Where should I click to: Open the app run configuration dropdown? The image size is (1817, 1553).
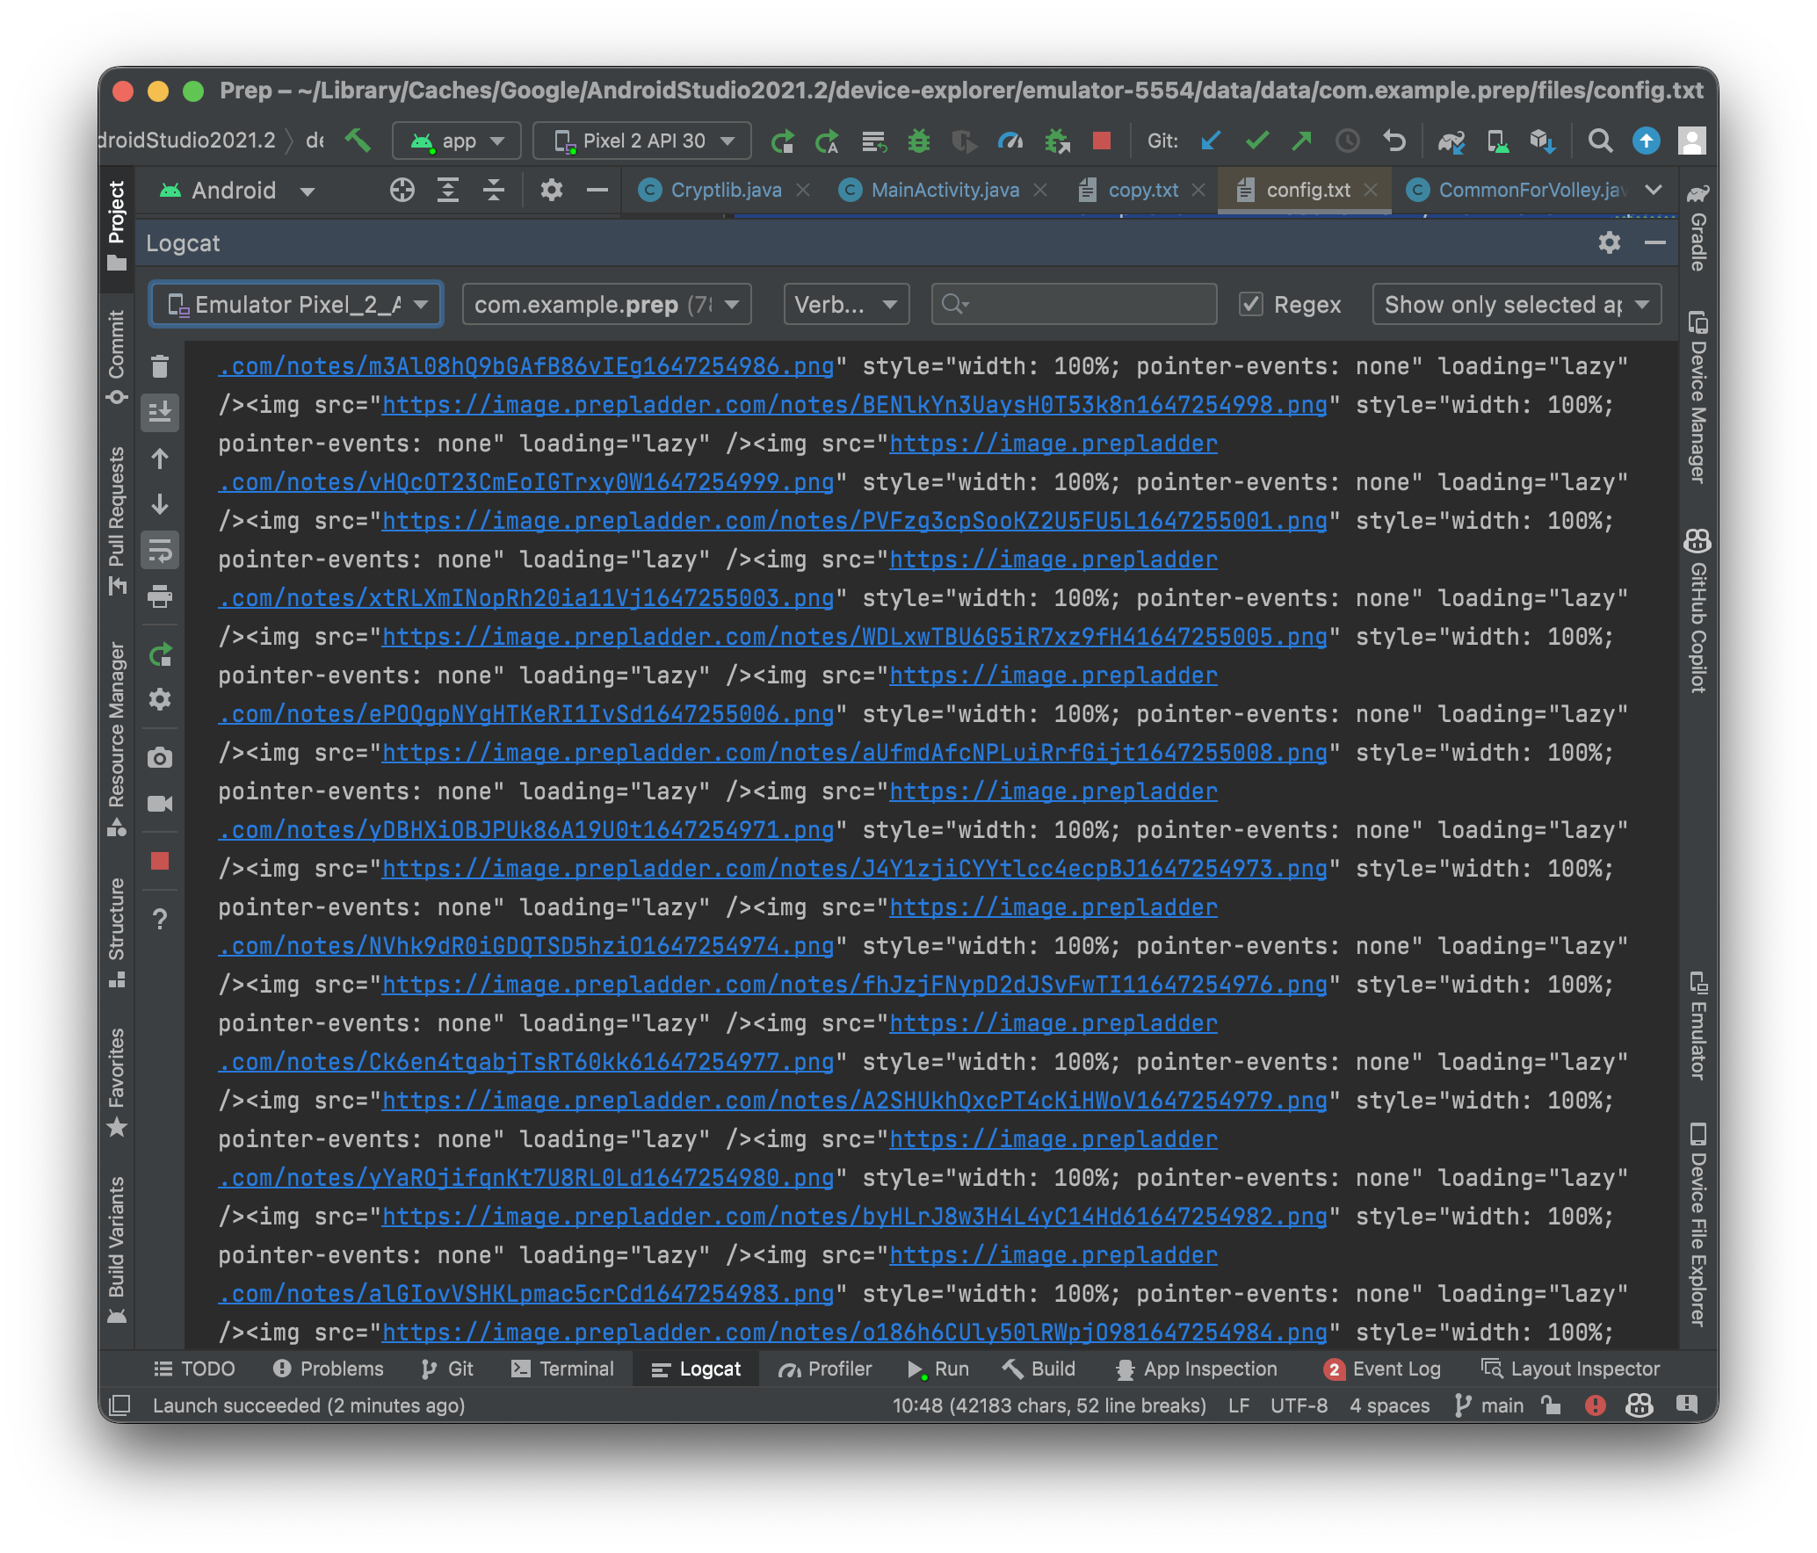click(457, 141)
